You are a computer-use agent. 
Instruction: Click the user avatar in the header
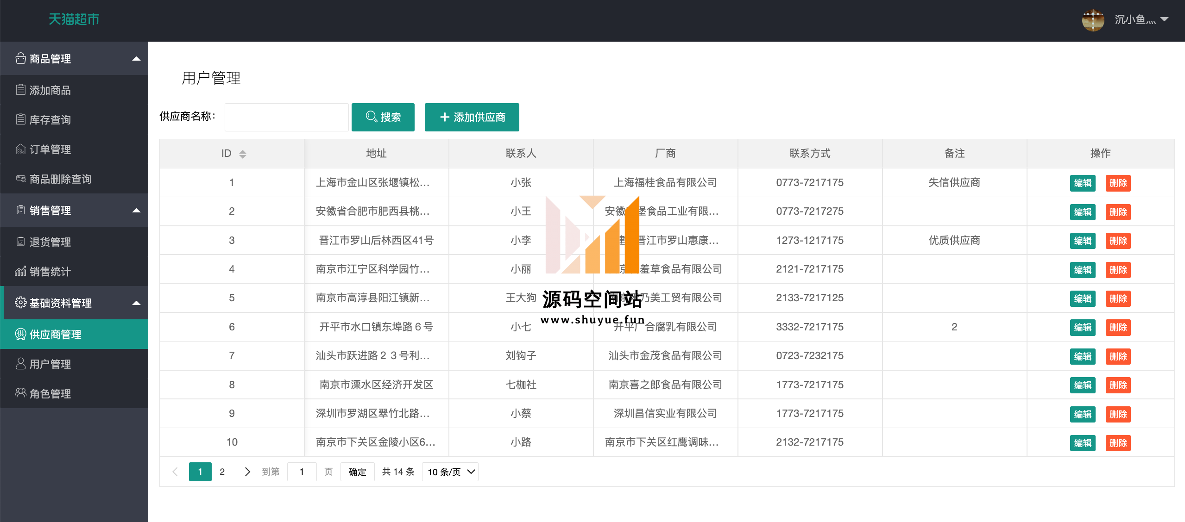1093,20
